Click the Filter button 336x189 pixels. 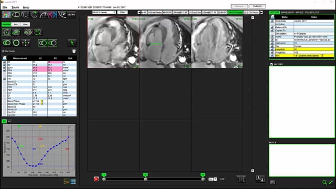pos(122,12)
